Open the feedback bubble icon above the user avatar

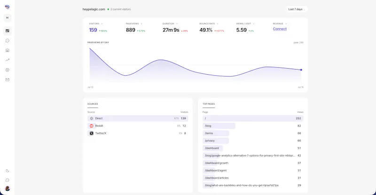8,180
